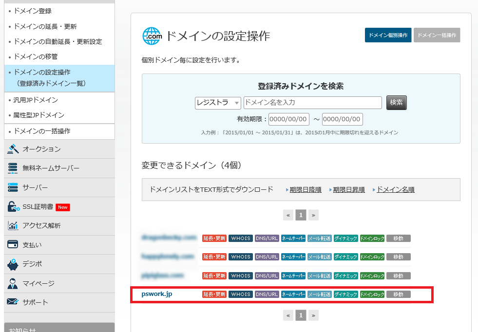
Task: Open アクセス解析 chart icon
Action: (13, 226)
